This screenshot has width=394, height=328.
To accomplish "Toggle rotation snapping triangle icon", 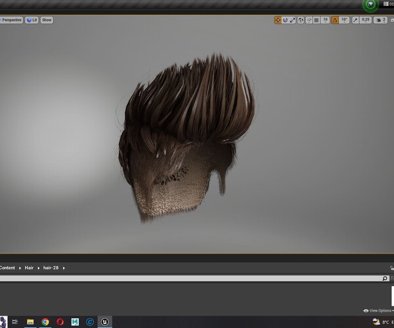I will (335, 20).
